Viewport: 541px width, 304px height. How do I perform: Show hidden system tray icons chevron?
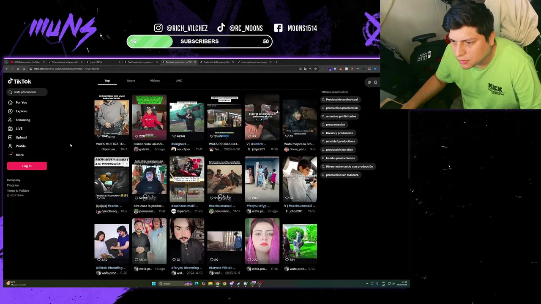[367, 284]
